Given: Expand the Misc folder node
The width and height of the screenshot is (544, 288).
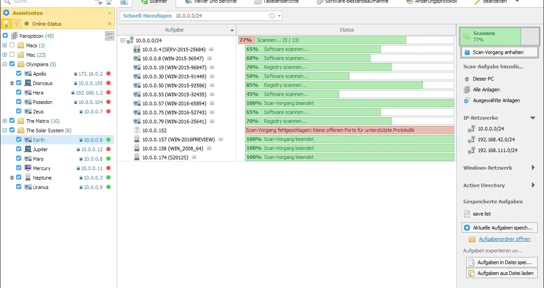Looking at the screenshot, I should 5,55.
